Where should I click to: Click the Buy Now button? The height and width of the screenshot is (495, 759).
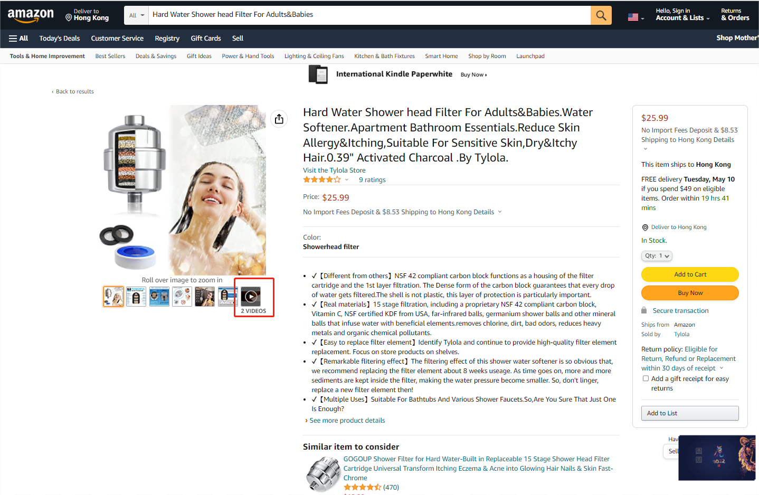pyautogui.click(x=690, y=293)
